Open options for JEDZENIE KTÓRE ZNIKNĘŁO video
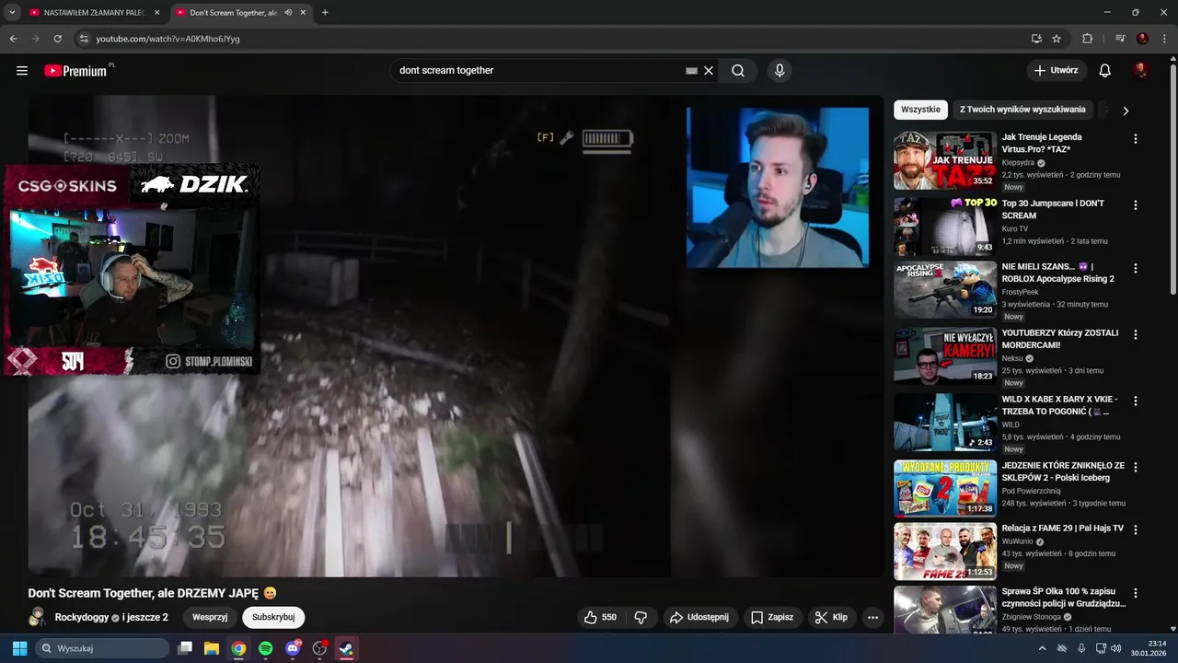The width and height of the screenshot is (1178, 663). click(1135, 467)
